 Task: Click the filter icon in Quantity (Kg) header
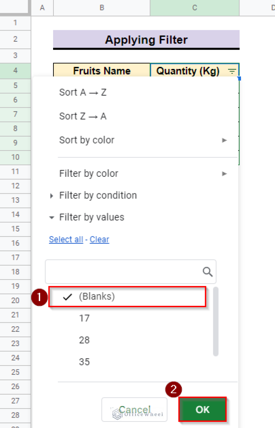(x=232, y=71)
